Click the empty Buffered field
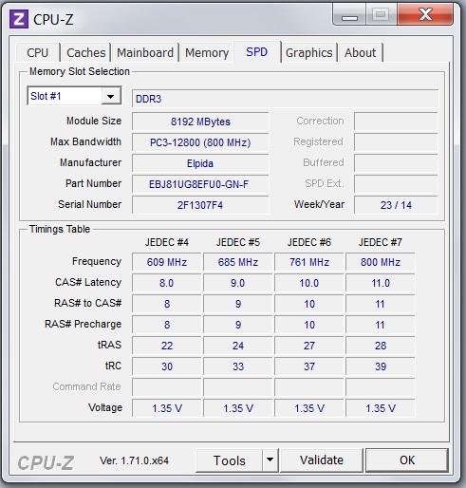Image resolution: width=466 pixels, height=488 pixels. pos(396,163)
